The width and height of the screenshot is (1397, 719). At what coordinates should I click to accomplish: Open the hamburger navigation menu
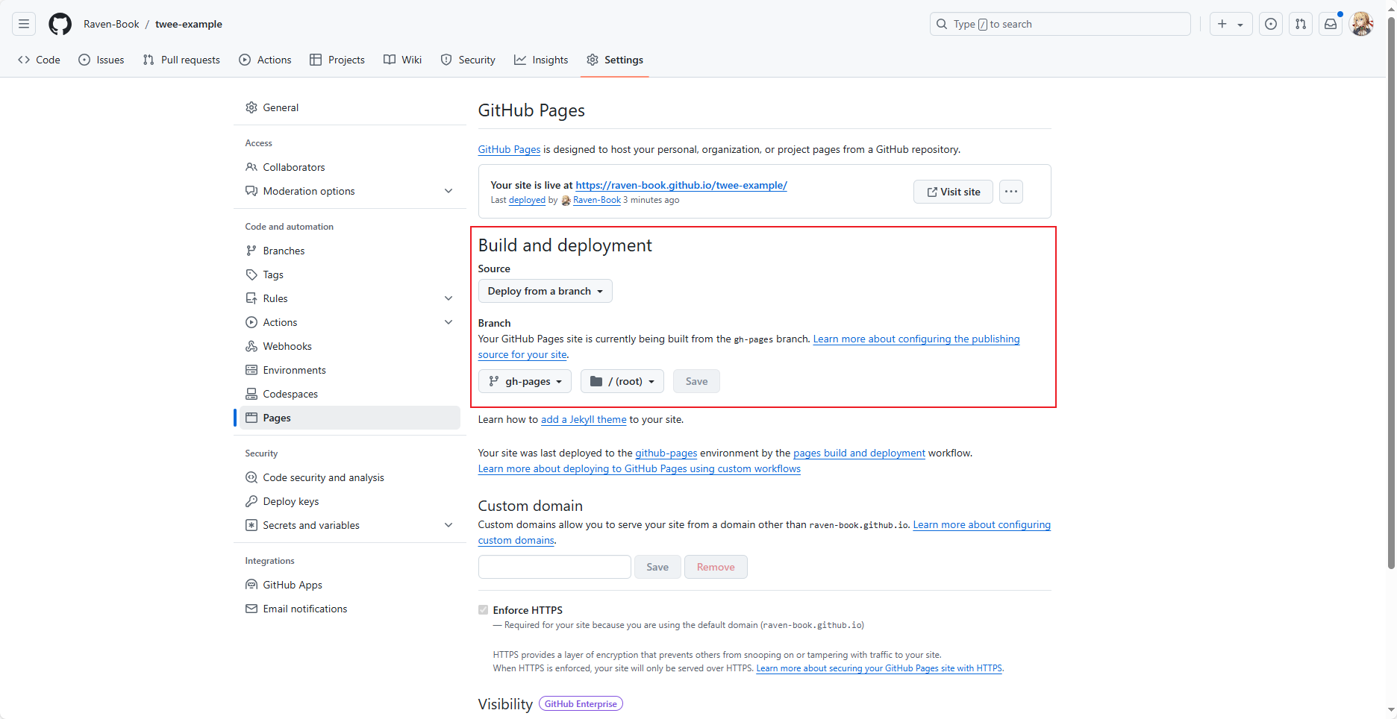(x=24, y=24)
